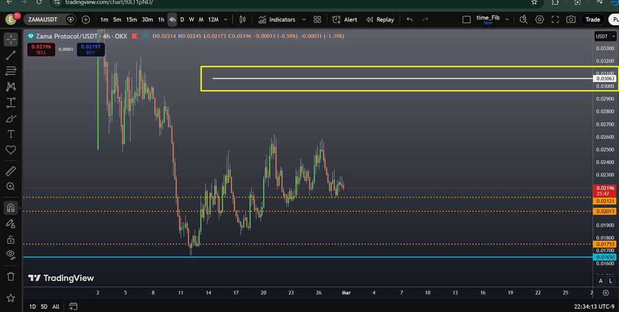Screen dimensions: 619x312
Task: Expand the timeframe list dropdown arrow
Action: [x=226, y=20]
